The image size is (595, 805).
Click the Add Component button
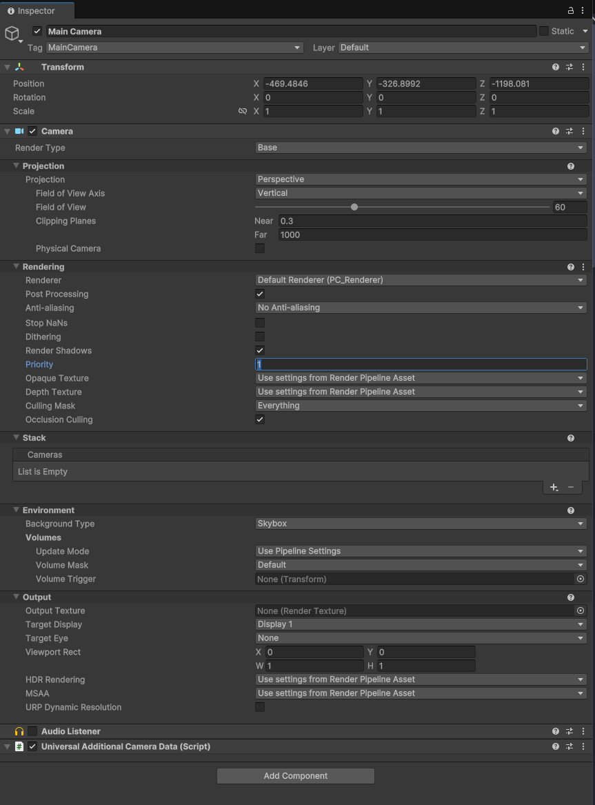(x=295, y=775)
